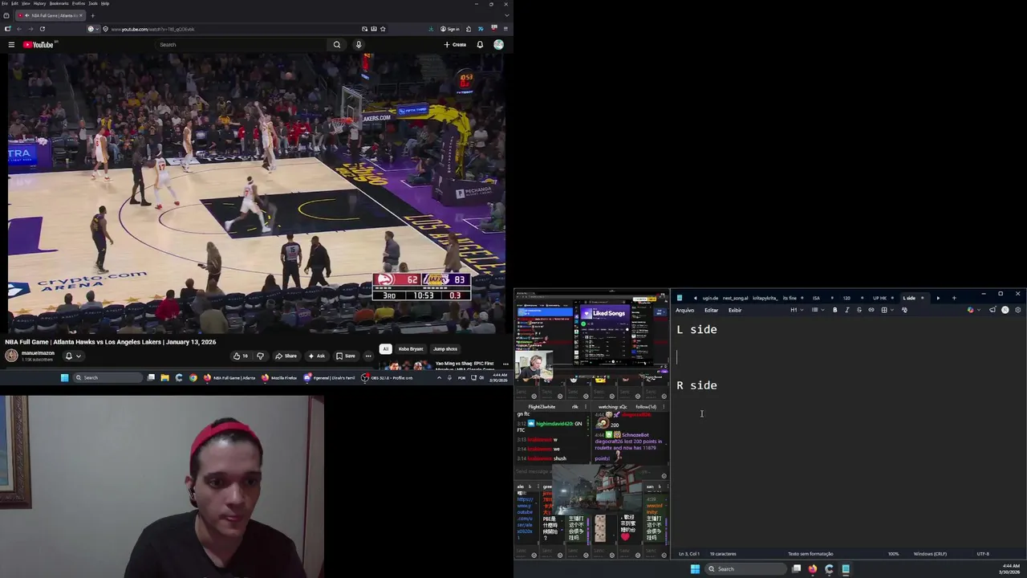Open Yao Ming vs Shaq suggested video
This screenshot has height=578, width=1027.
pyautogui.click(x=465, y=365)
